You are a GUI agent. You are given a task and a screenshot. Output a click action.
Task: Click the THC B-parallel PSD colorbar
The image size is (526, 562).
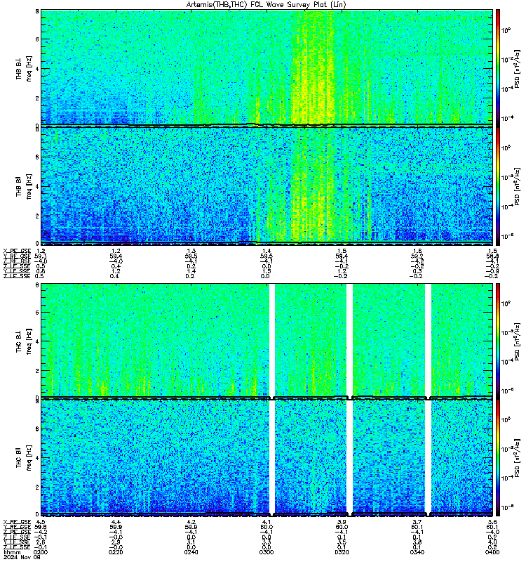[x=498, y=458]
